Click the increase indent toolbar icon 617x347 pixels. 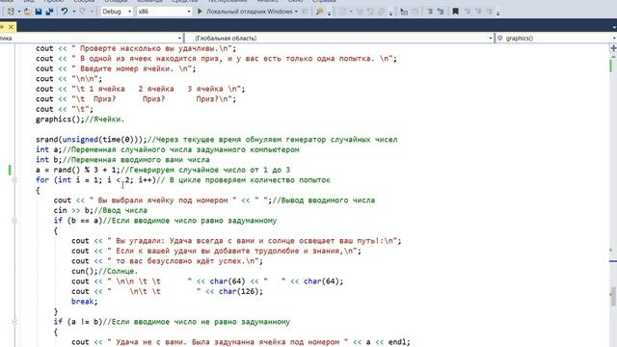[x=441, y=12]
